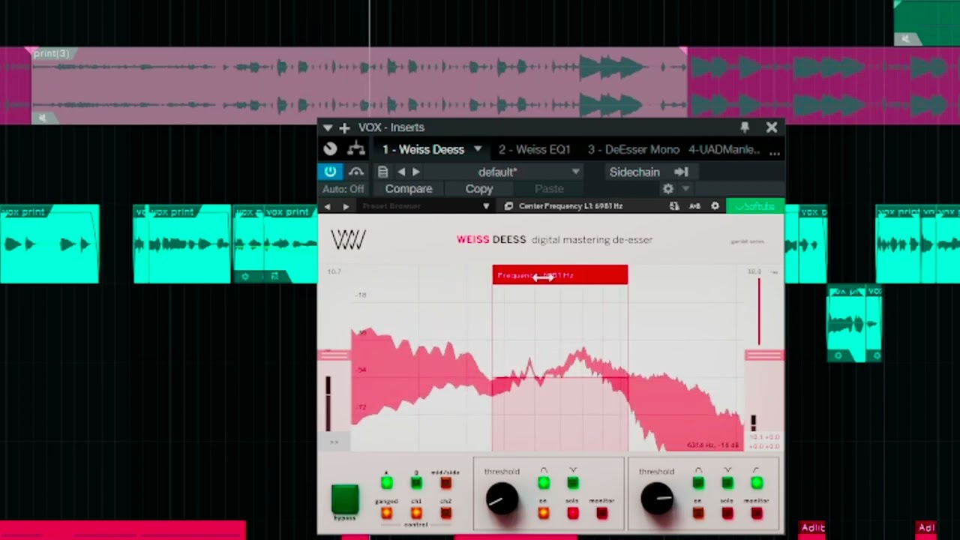Enable the B setting LED
Viewport: 960px width, 540px height.
(x=416, y=483)
